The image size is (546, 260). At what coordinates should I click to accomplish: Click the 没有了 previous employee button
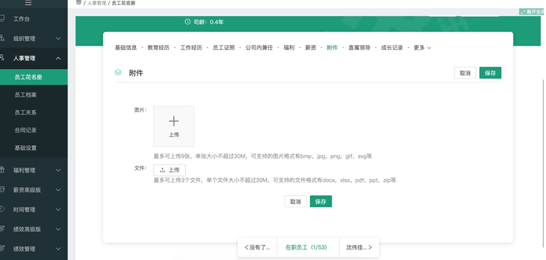[257, 247]
